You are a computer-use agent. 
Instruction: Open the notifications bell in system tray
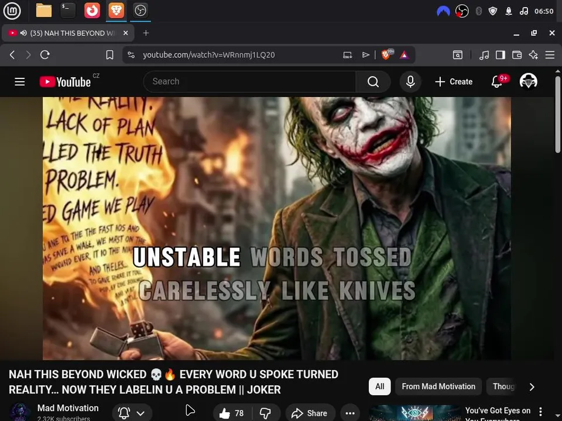(509, 12)
